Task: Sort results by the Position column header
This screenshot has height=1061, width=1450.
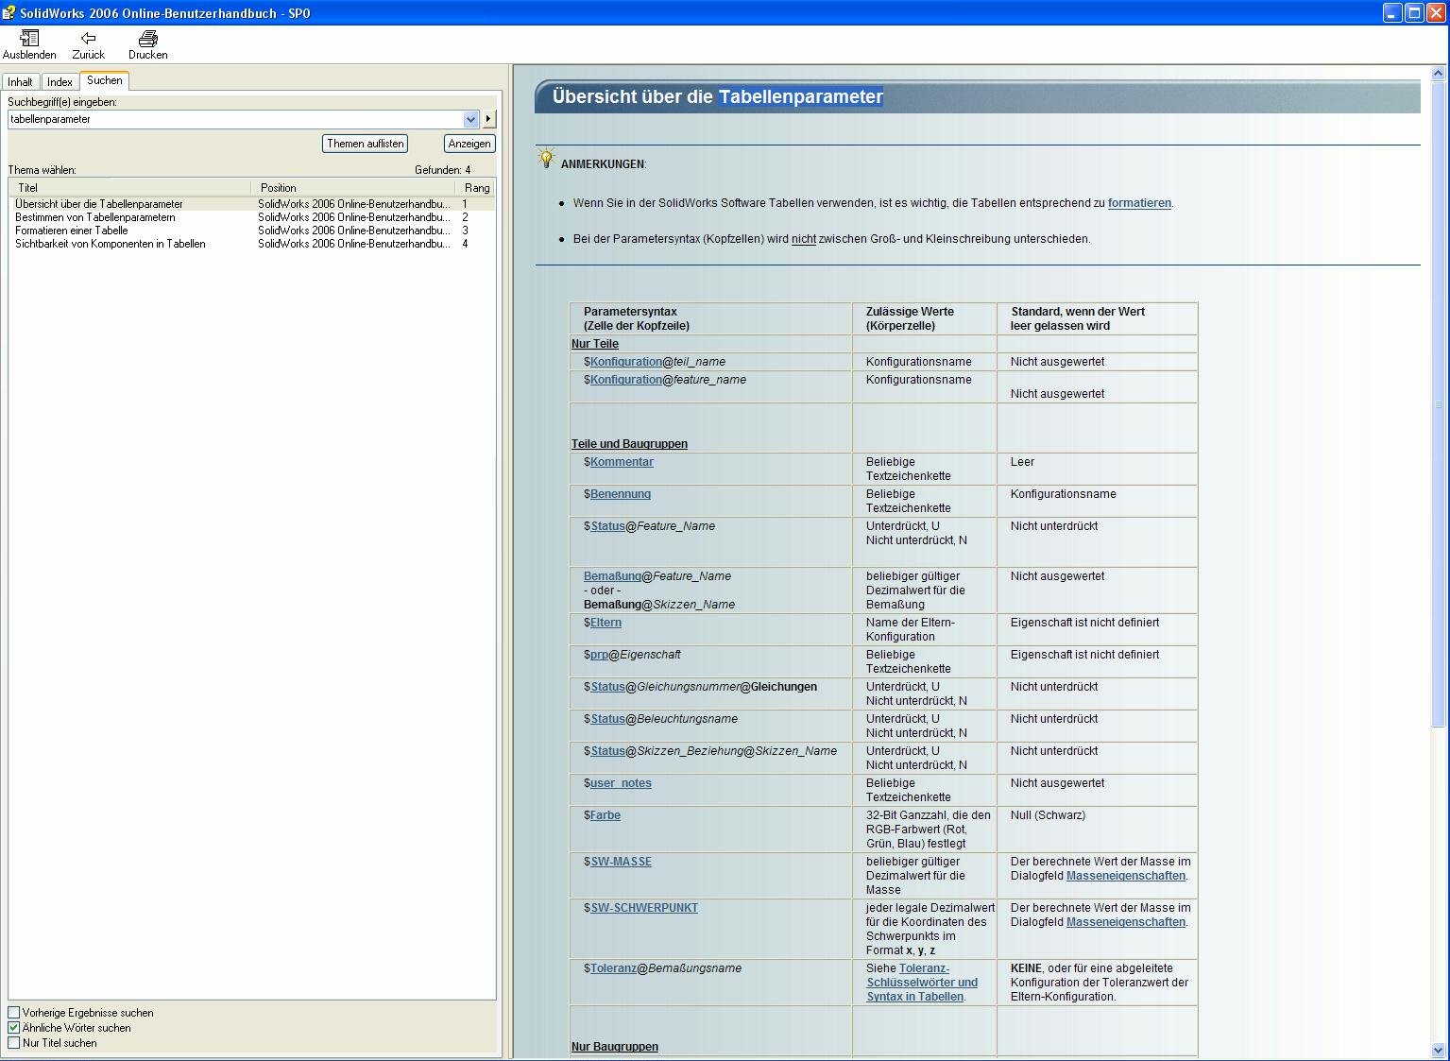Action: pyautogui.click(x=355, y=188)
